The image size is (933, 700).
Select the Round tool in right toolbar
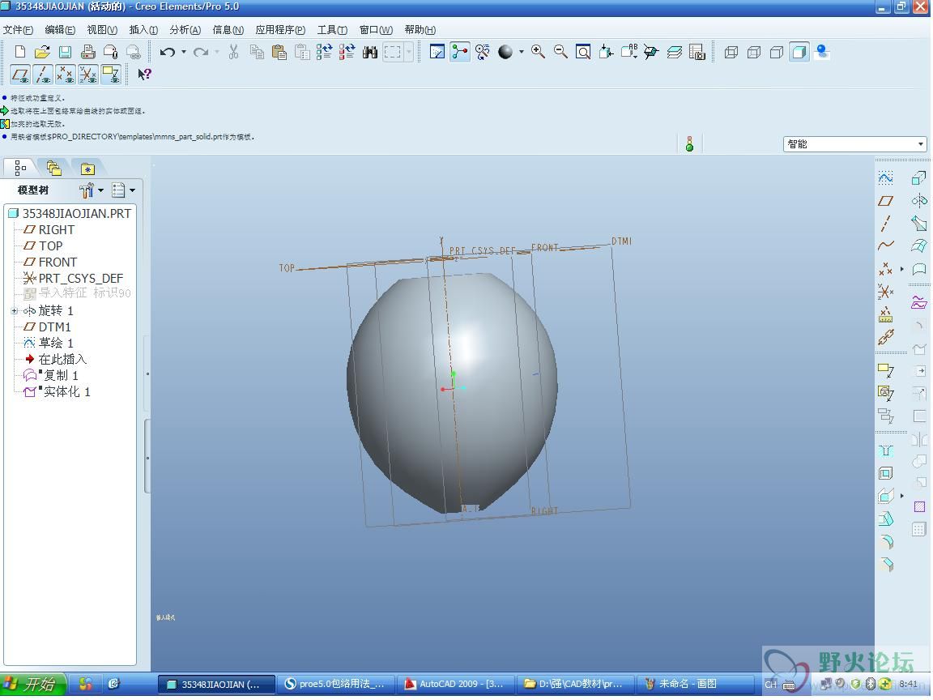886,542
